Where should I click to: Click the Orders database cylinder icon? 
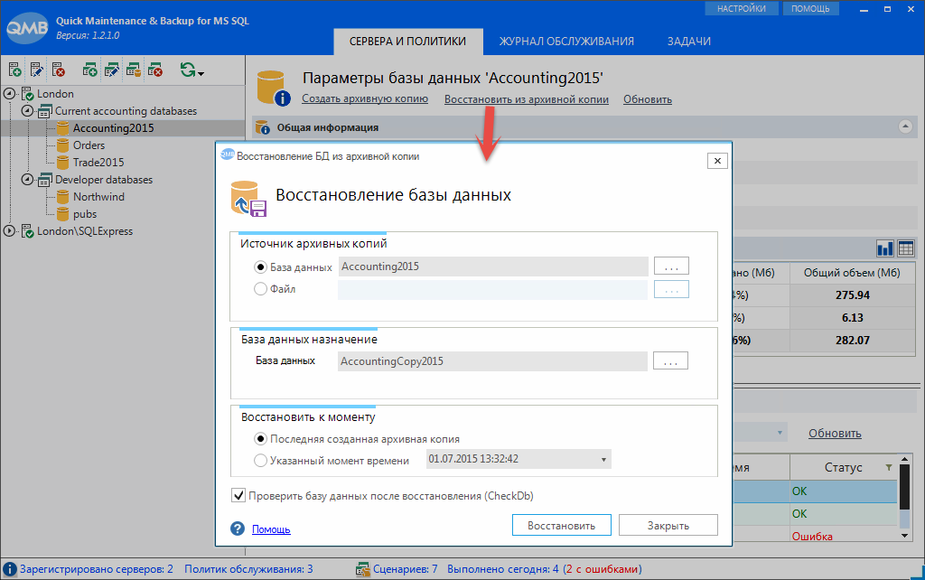(62, 145)
